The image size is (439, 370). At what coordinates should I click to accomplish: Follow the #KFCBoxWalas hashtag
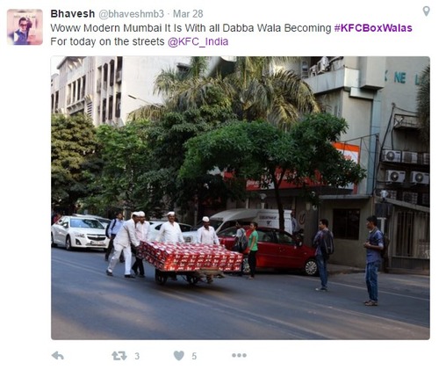tap(373, 28)
